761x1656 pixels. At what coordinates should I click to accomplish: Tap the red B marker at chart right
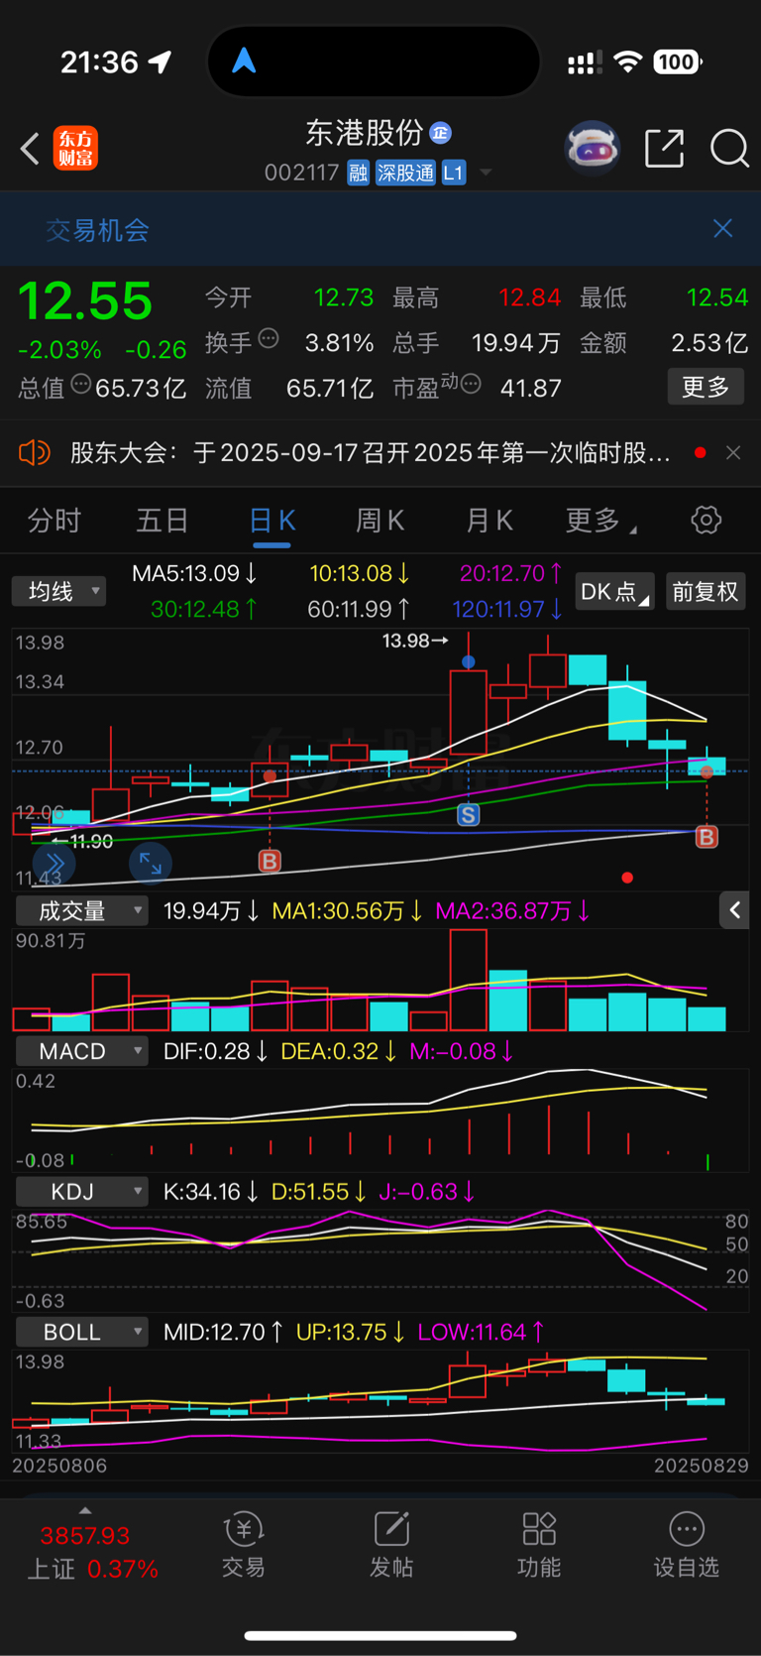point(707,837)
